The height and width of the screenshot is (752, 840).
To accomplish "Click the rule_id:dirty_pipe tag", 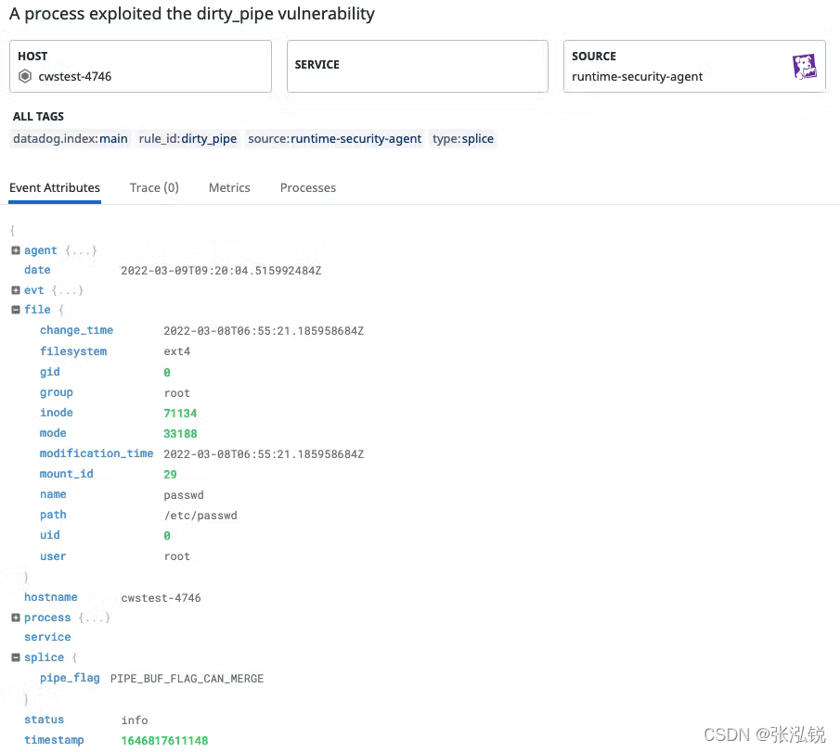I will (187, 139).
